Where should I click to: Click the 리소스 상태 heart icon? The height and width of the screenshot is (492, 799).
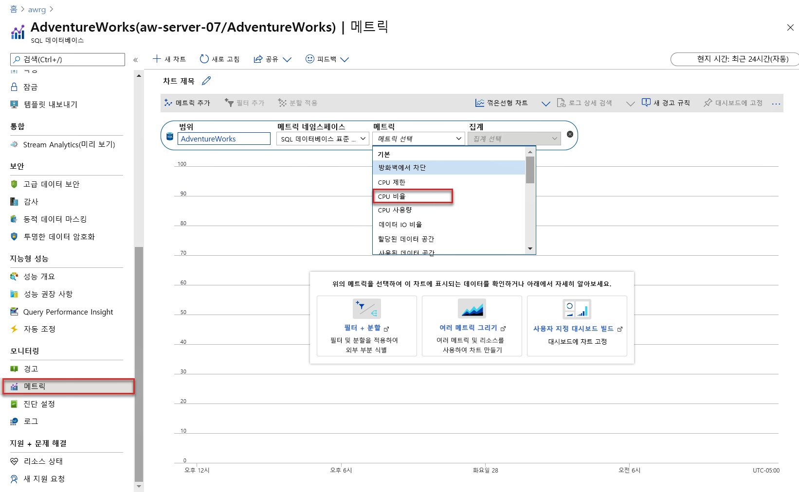tap(14, 461)
